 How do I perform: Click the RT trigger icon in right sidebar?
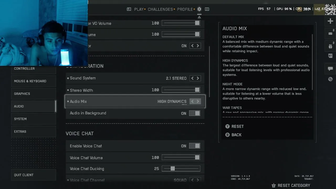pos(330,56)
